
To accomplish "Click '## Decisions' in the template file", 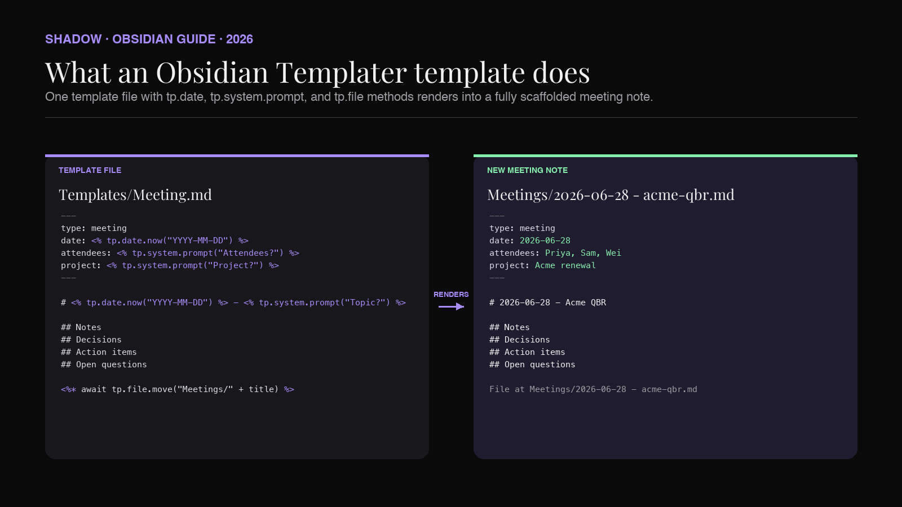I will coord(91,340).
